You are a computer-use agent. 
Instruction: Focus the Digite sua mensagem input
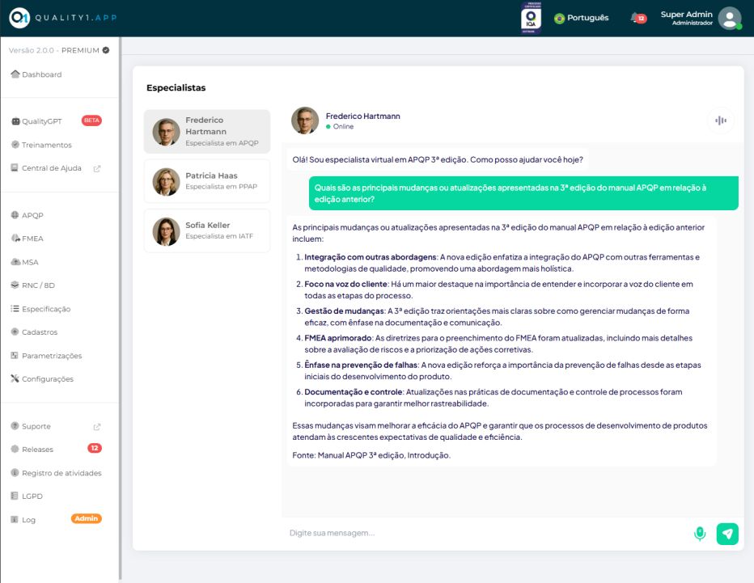(x=487, y=533)
